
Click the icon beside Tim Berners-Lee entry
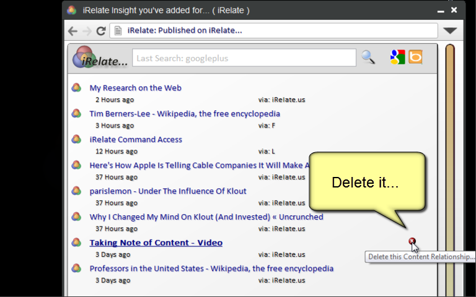[x=76, y=113]
